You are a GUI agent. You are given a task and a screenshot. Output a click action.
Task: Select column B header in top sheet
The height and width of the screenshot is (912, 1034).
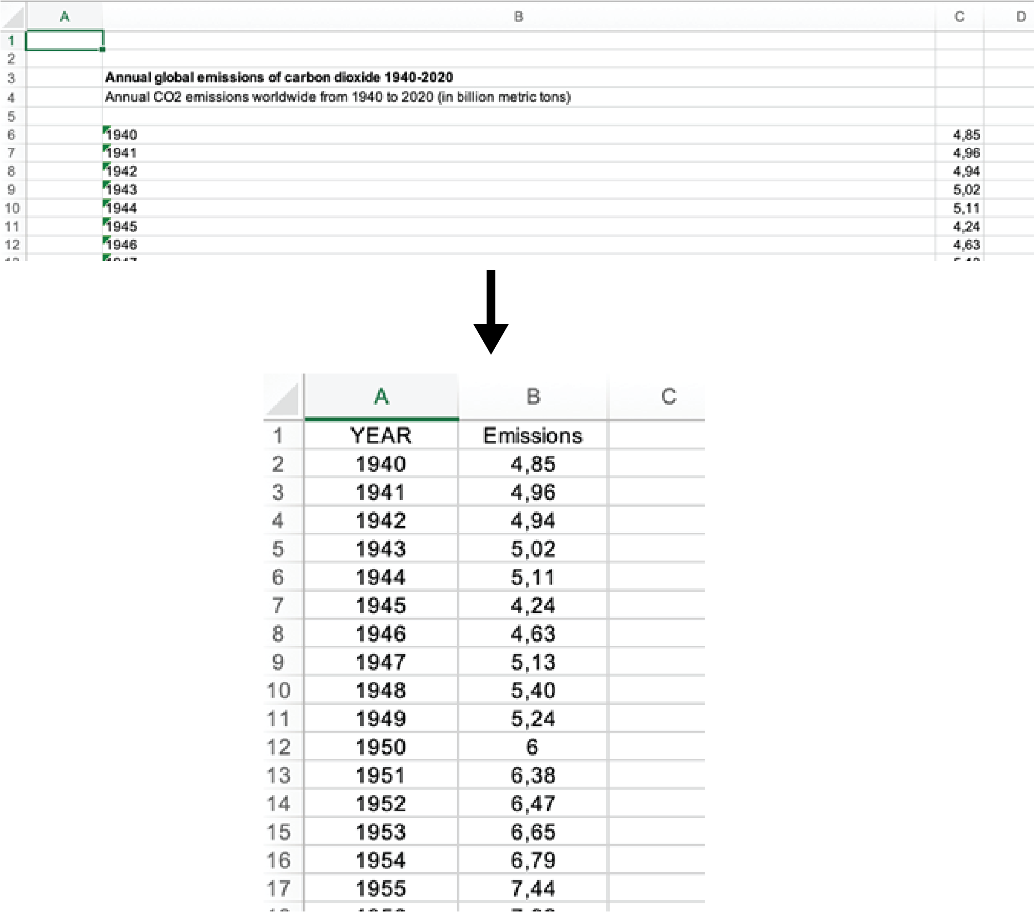pos(518,17)
